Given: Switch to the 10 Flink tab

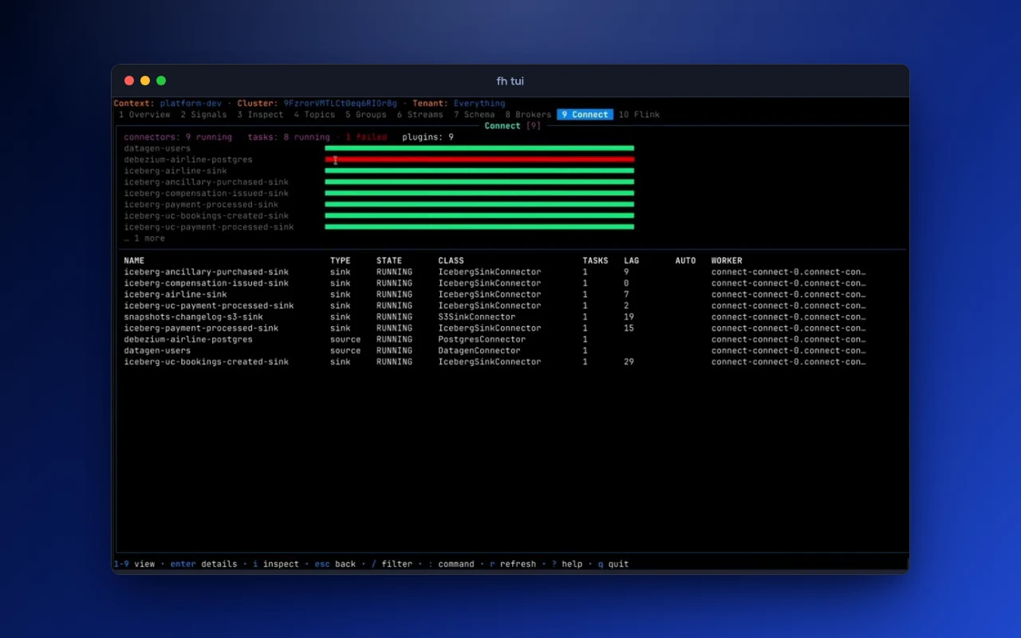Looking at the screenshot, I should pyautogui.click(x=639, y=115).
